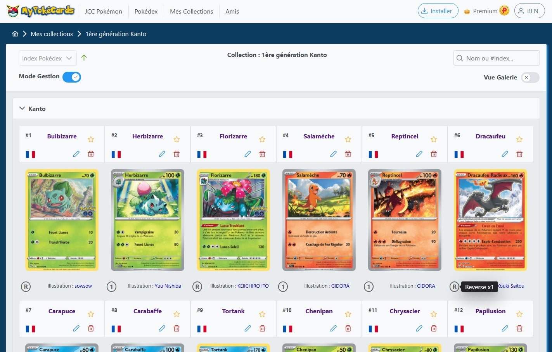Screen dimensions: 552x352
Task: Click inside the Nom ou #Index search field
Action: (497, 58)
